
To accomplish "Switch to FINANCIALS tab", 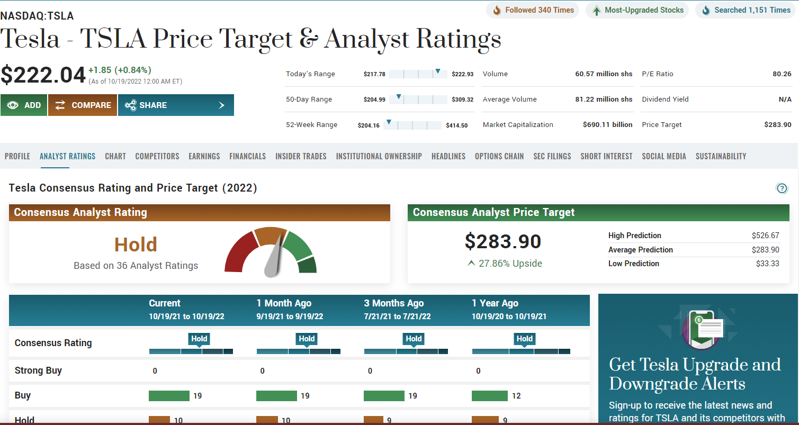I will 248,156.
